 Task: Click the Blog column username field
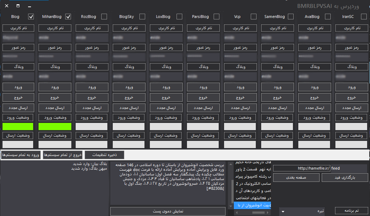pos(18,38)
